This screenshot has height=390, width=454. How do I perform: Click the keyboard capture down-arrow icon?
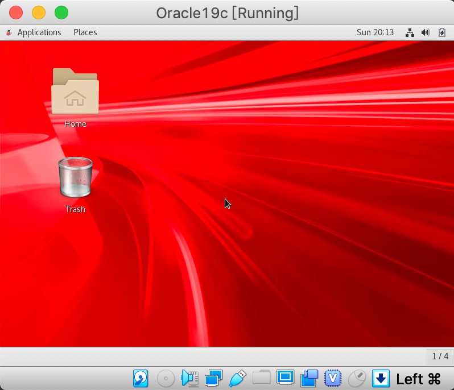(381, 378)
